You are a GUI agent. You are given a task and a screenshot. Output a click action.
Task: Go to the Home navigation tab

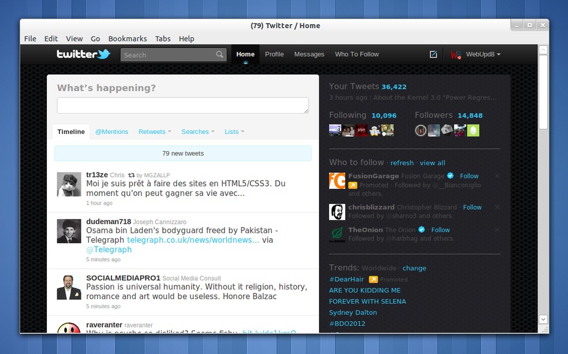tap(245, 54)
